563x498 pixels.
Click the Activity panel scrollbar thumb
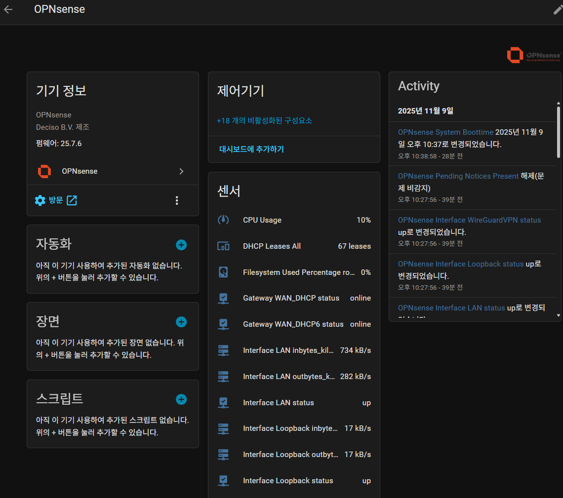559,132
